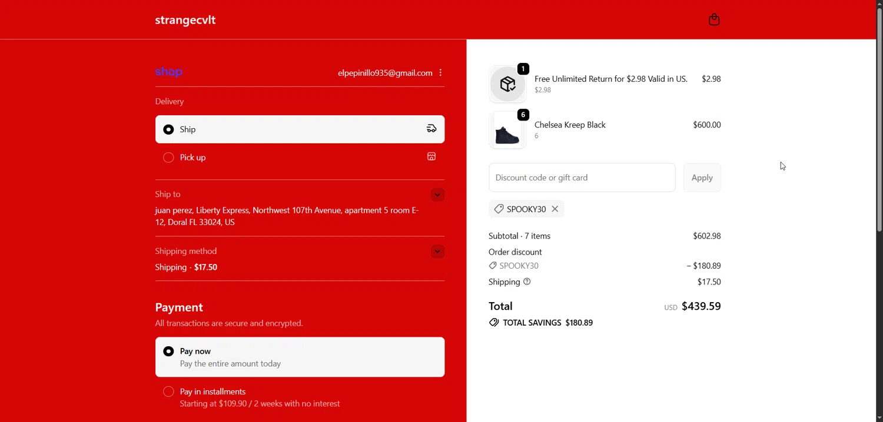883x422 pixels.
Task: Select the Pick up delivery option
Action: point(300,158)
